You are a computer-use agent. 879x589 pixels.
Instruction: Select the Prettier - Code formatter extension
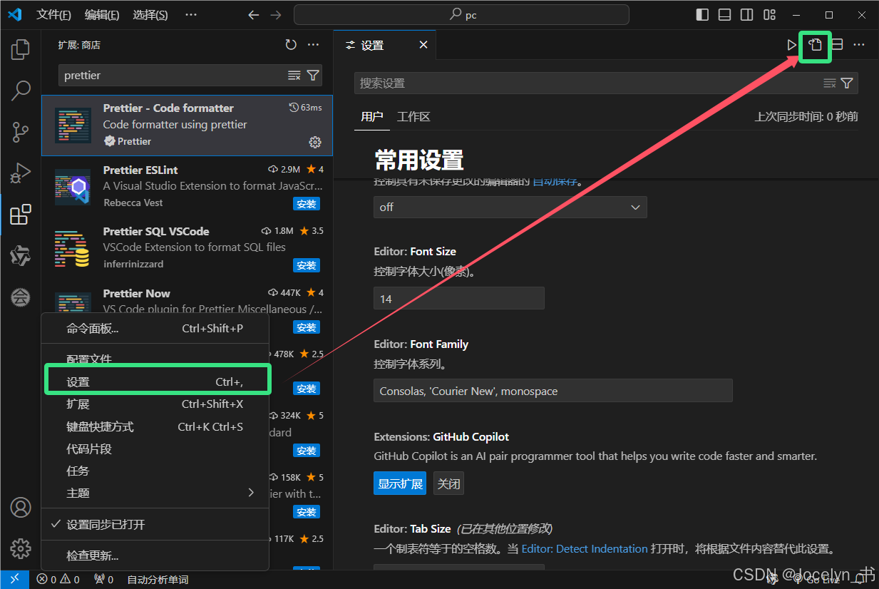tap(187, 126)
